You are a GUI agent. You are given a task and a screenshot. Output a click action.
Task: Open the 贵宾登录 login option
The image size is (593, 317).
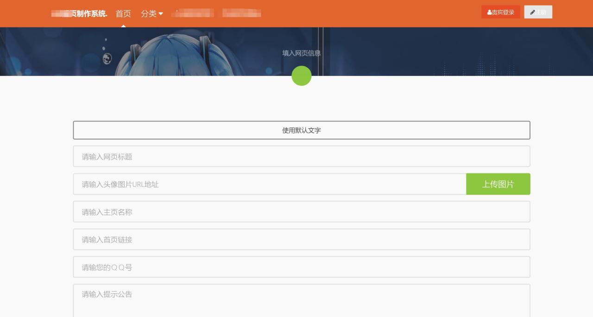500,12
